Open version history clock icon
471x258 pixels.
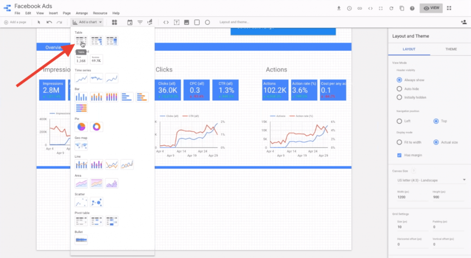pos(350,8)
